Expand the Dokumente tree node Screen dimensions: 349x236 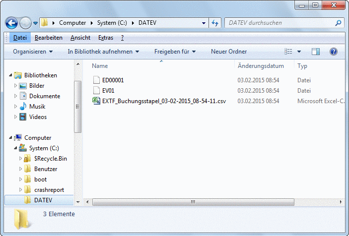[15, 96]
